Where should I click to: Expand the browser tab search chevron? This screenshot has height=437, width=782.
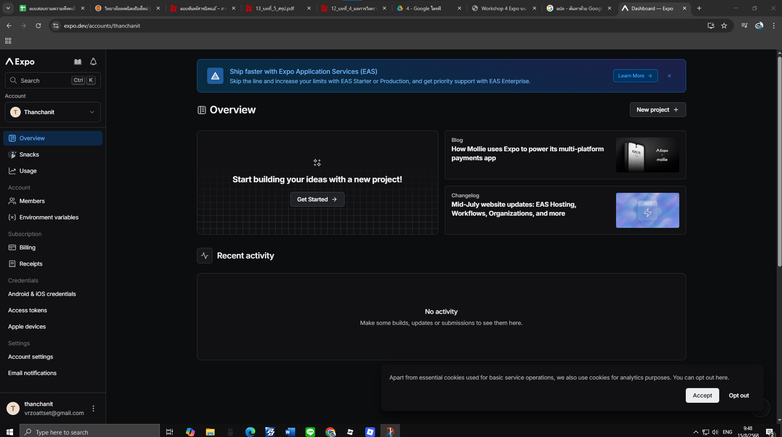coord(8,8)
